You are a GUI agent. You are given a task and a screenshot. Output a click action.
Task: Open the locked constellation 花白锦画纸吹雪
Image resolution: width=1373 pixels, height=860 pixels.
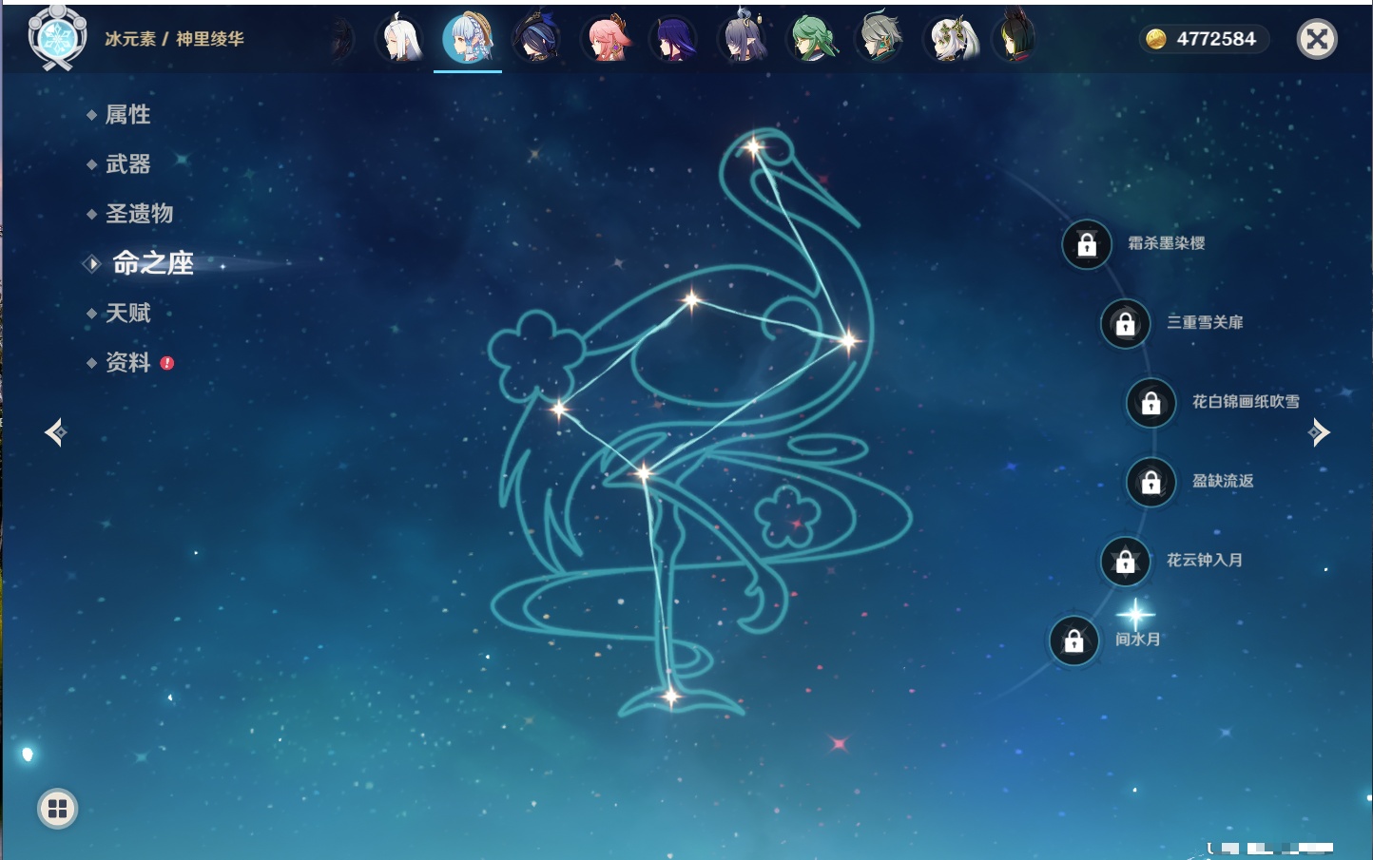(x=1151, y=403)
